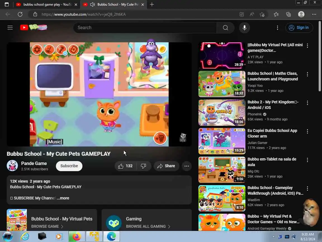Close the bubbu school game play tab
The width and height of the screenshot is (322, 242).
coord(76,4)
